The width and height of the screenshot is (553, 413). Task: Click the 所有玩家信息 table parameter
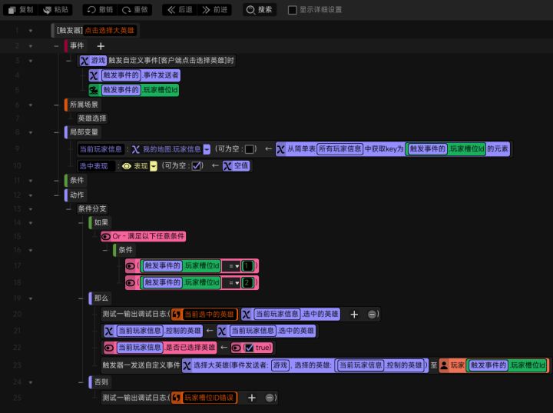tap(340, 149)
